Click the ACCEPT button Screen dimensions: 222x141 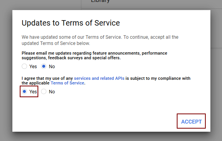click(x=191, y=121)
